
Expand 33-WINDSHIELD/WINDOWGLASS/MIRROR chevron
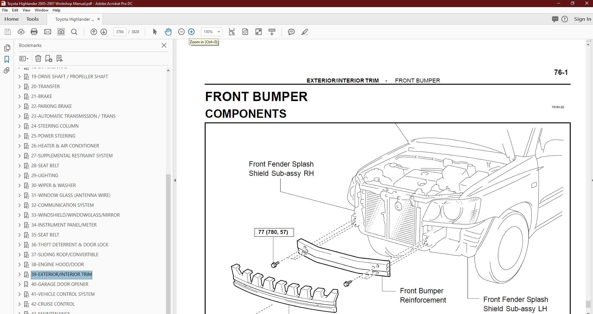[20, 215]
